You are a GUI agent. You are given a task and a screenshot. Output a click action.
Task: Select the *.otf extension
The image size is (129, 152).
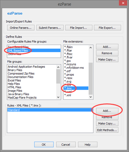[76, 71]
